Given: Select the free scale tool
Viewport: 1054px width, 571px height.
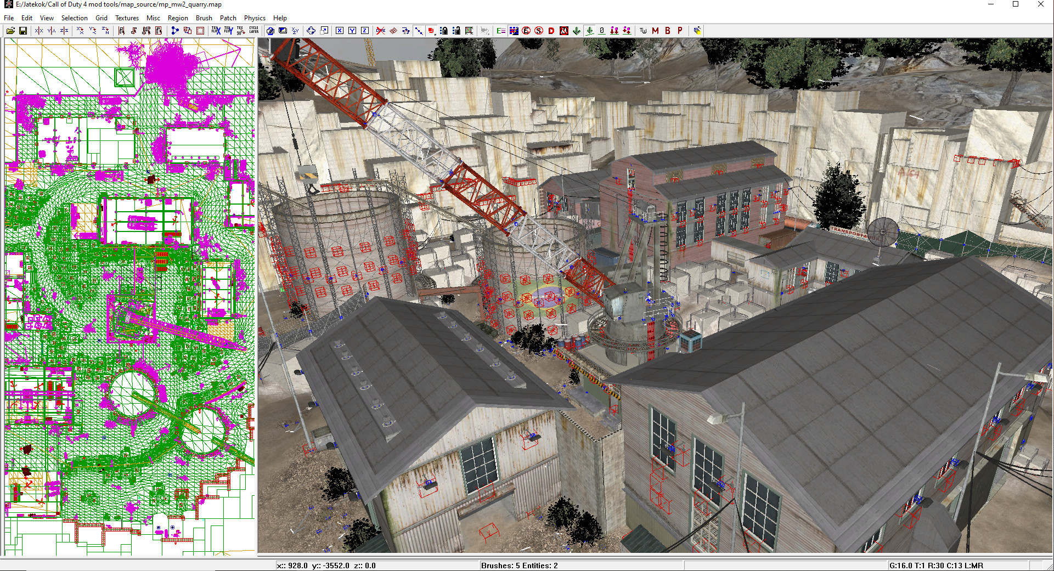Looking at the screenshot, I should click(x=324, y=31).
